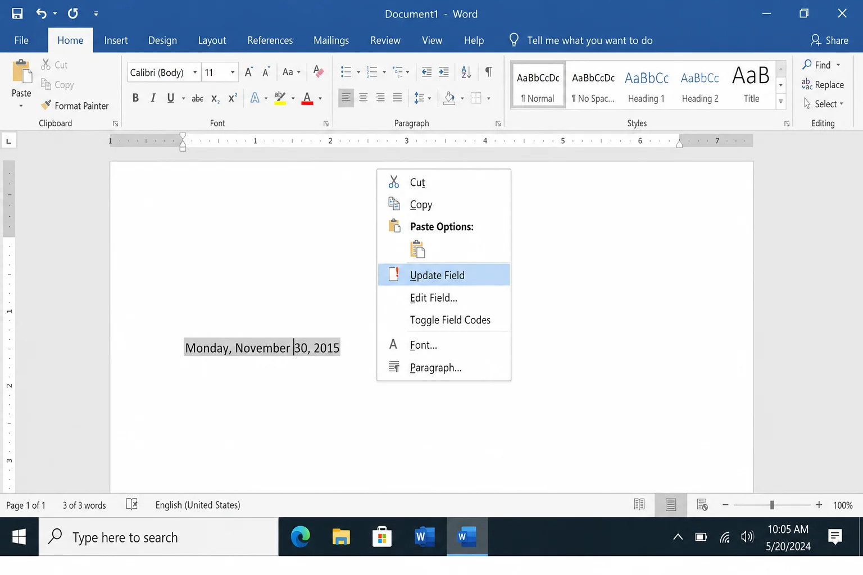
Task: Increase the paragraph indent
Action: pos(444,72)
